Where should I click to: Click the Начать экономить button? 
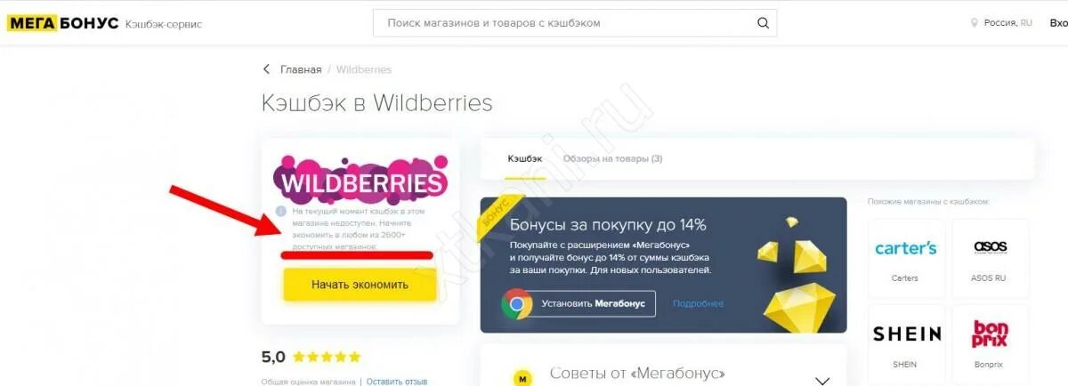[x=360, y=285]
